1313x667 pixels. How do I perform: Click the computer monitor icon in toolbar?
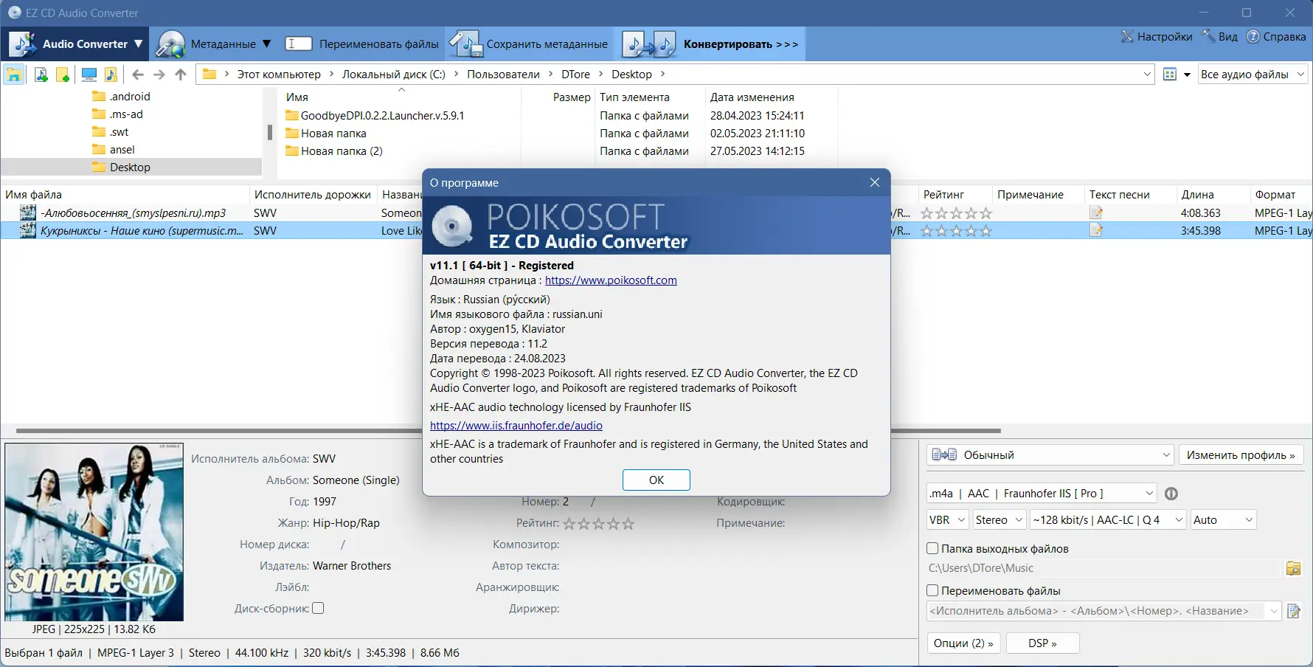[89, 75]
